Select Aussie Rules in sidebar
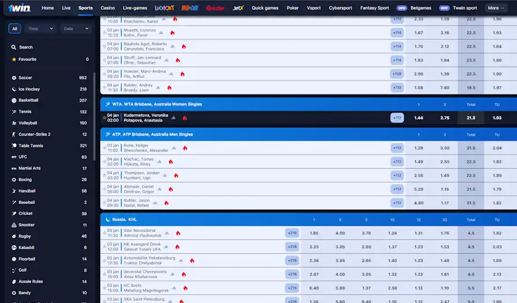517x303 pixels. point(49,282)
